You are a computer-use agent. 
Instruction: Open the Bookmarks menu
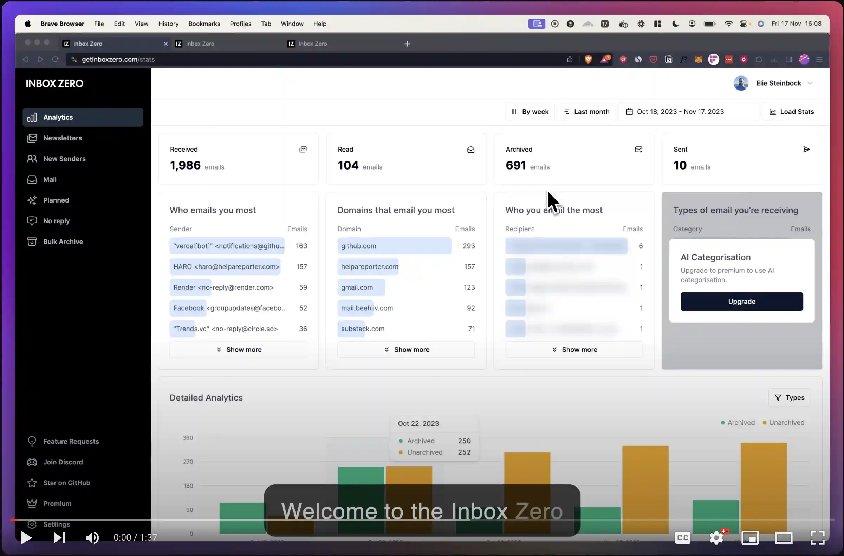tap(204, 24)
